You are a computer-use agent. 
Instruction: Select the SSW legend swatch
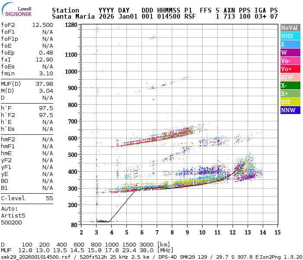click(290, 77)
